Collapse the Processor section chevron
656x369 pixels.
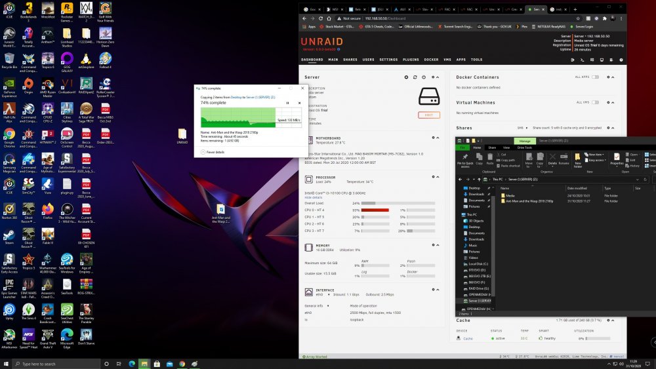438,177
